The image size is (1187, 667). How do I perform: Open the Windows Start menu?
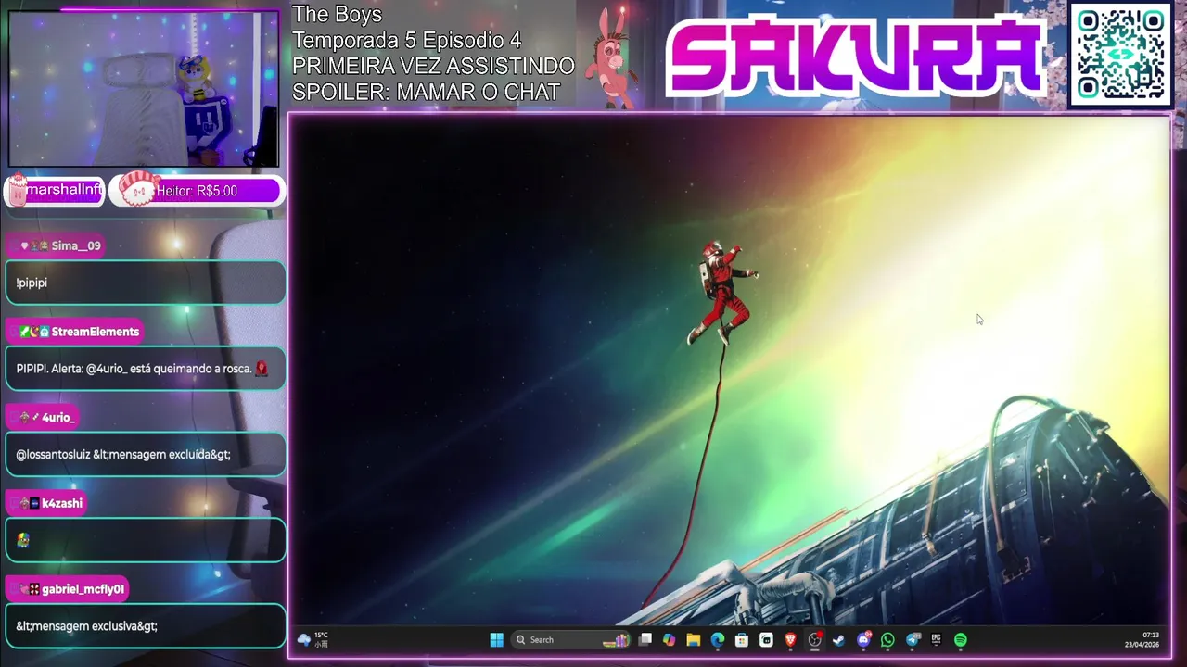click(496, 639)
